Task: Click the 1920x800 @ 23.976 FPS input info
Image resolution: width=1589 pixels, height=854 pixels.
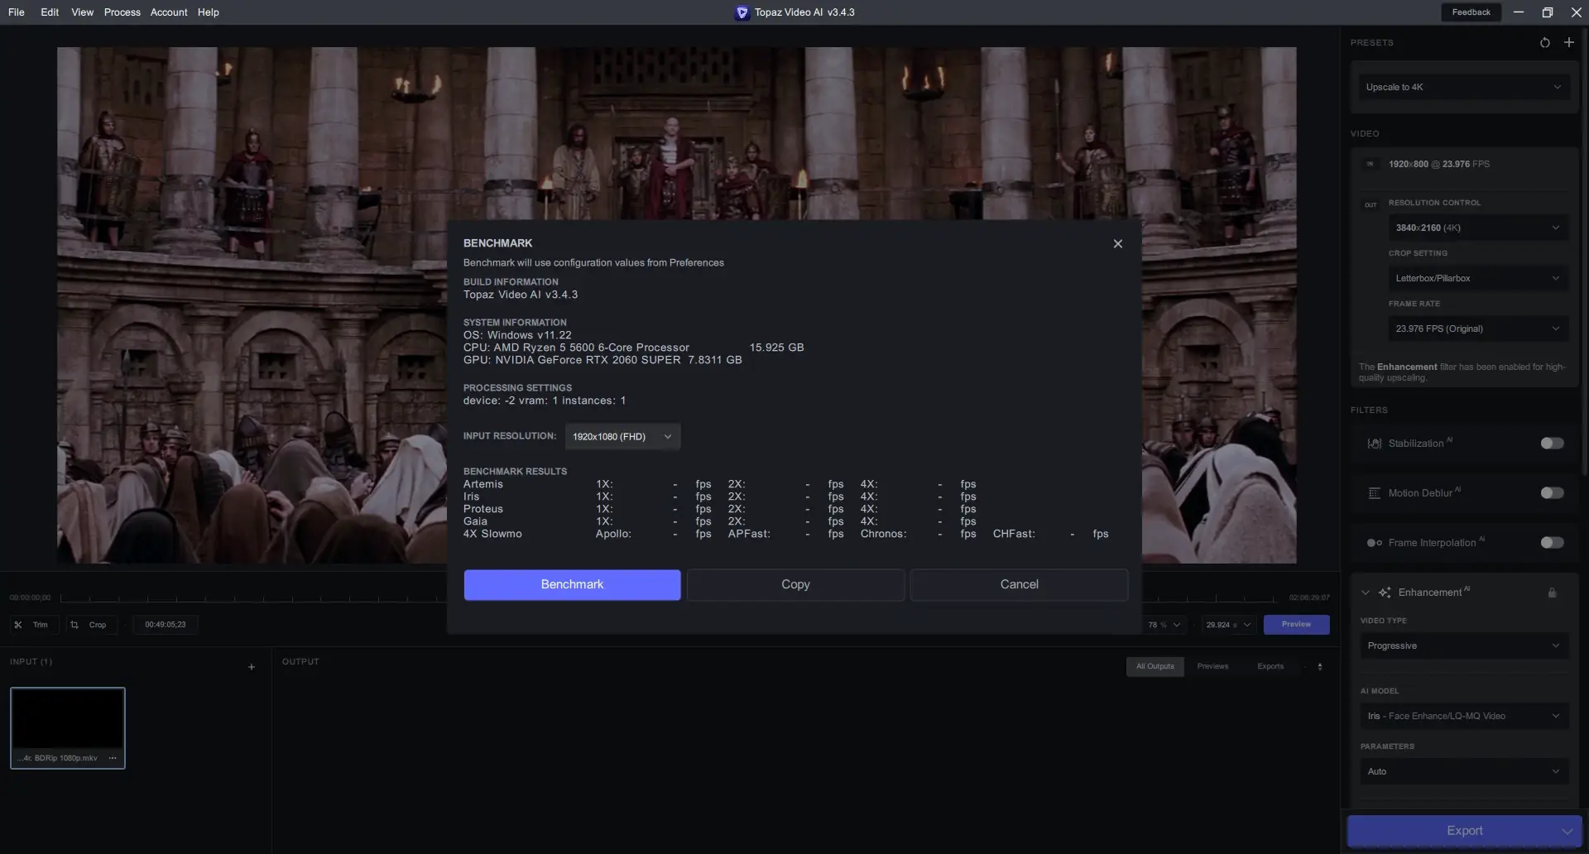Action: point(1439,164)
